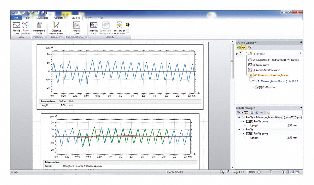Screen dimensions: 314x185
Task: Collapse the Profile group in Results manager
Action: click(x=239, y=130)
